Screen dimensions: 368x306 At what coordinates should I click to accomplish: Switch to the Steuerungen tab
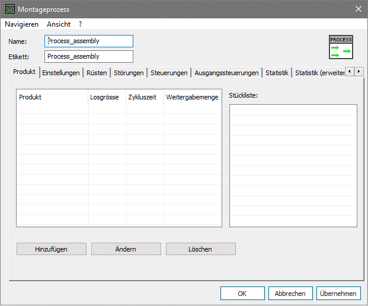[x=169, y=73]
